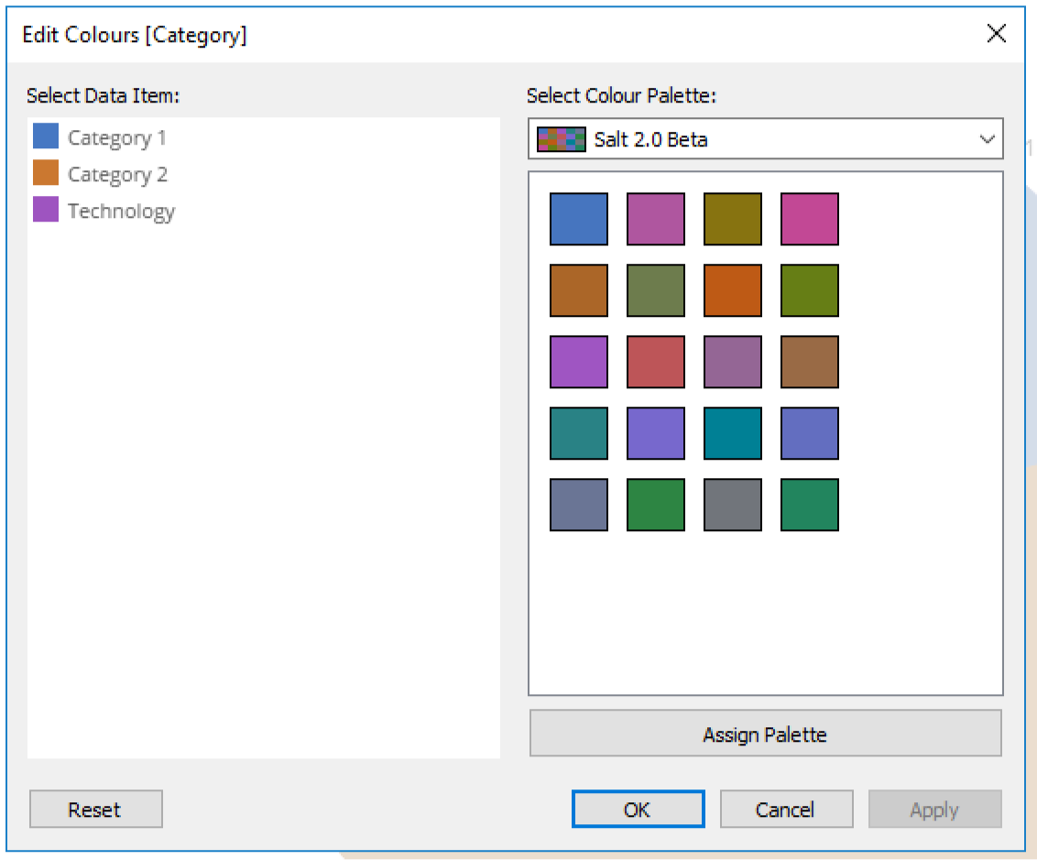This screenshot has width=1037, height=860.
Task: Select the pink swatch in the top row
Action: [809, 218]
